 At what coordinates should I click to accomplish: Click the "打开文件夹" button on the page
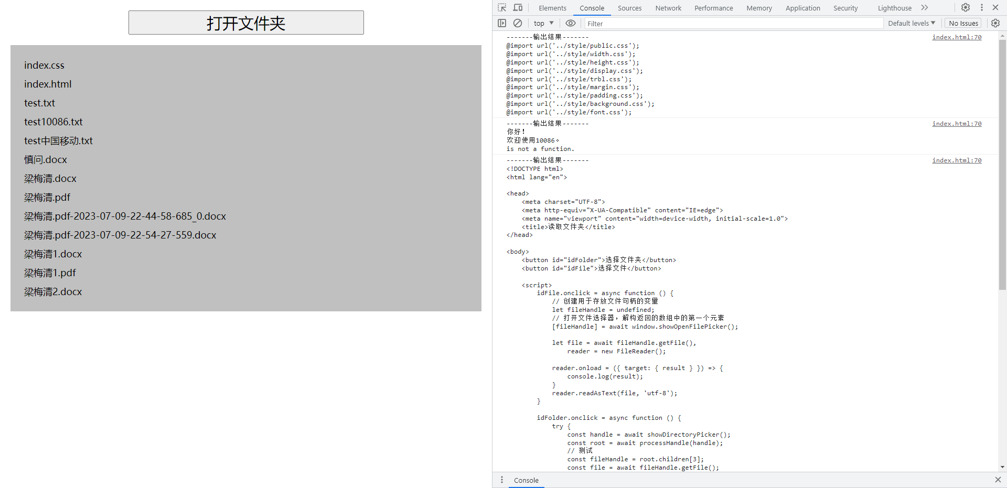[245, 23]
